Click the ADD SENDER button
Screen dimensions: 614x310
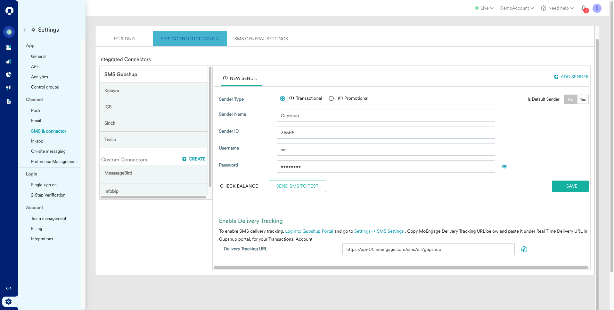(x=571, y=77)
